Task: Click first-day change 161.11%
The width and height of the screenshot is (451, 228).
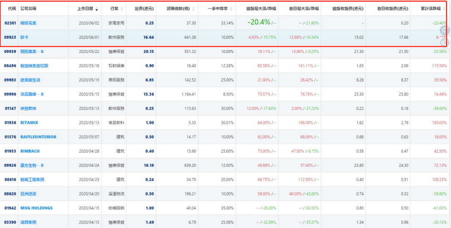Action: pyautogui.click(x=307, y=66)
